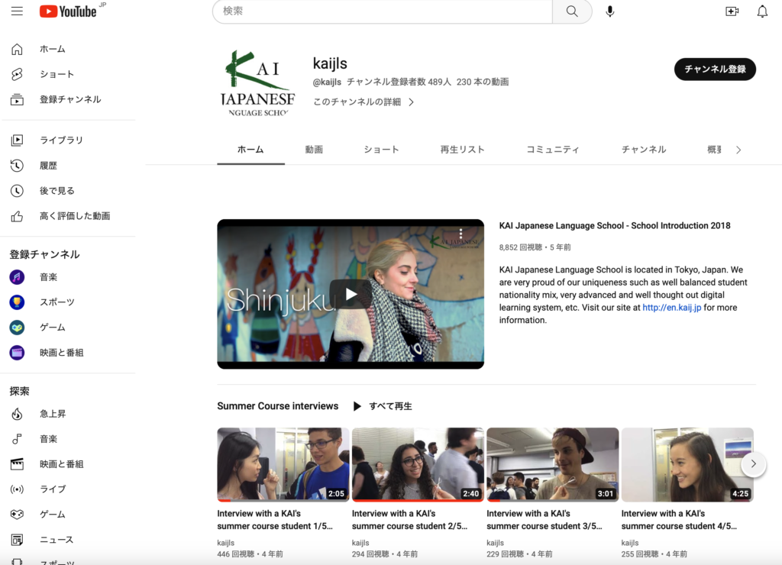The width and height of the screenshot is (782, 565).
Task: Click the kaijls channel logo
Action: 258,83
